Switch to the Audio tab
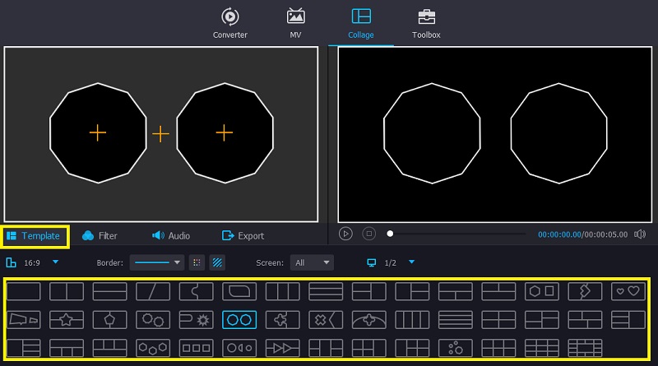This screenshot has height=366, width=658. point(170,236)
